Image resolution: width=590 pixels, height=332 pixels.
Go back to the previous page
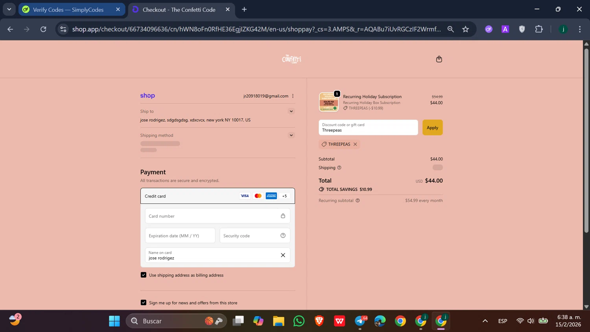[10, 29]
